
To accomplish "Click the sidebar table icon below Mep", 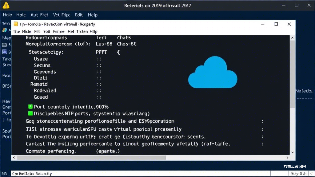I will point(5,45).
